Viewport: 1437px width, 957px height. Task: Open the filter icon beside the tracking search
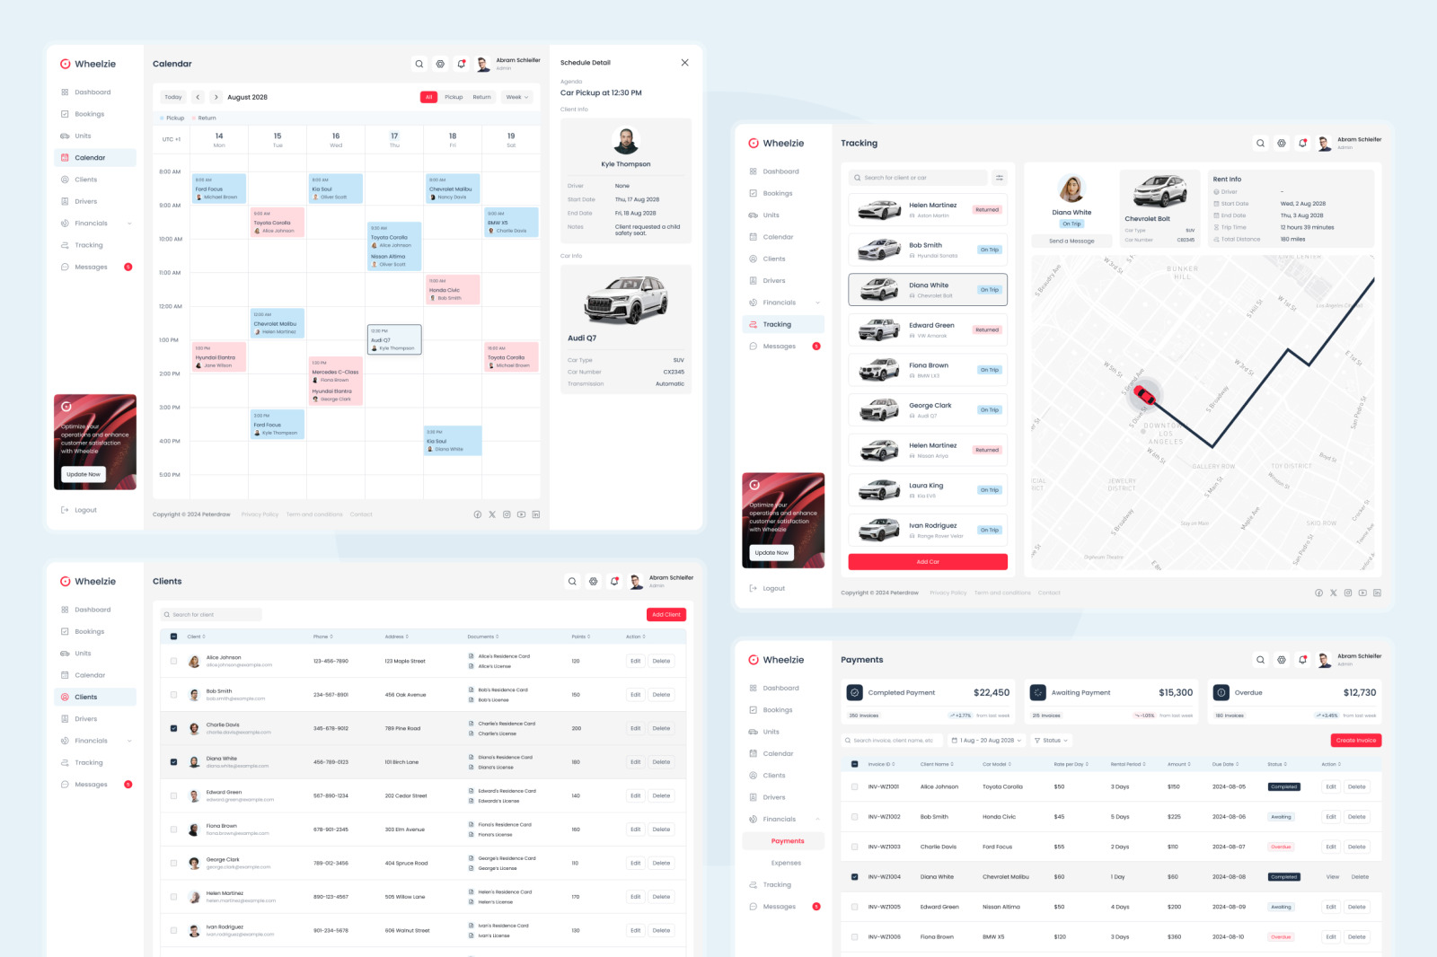1000,178
